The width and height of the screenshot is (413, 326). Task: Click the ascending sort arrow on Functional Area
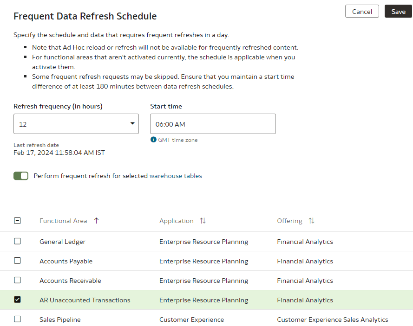(96, 221)
